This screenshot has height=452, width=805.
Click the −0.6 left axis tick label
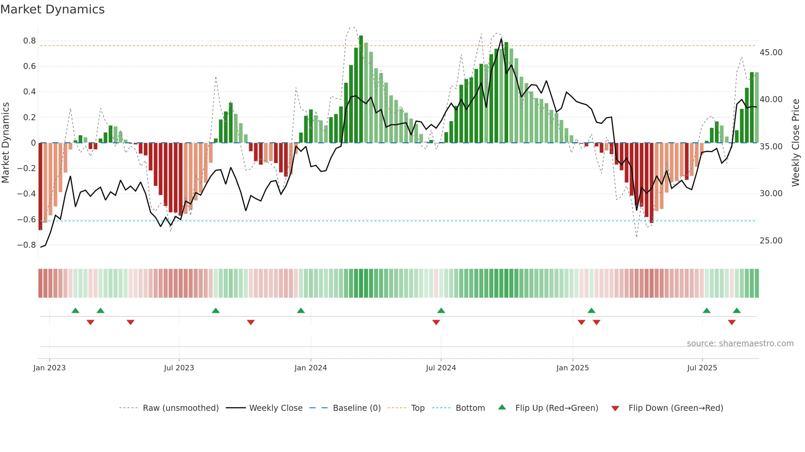(26, 219)
